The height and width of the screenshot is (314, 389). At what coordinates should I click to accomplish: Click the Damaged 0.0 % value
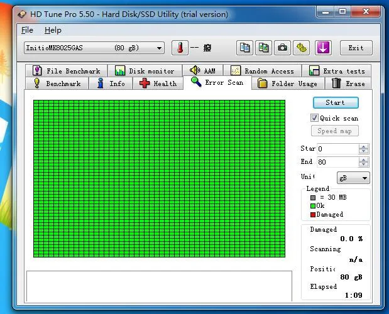[x=351, y=239]
